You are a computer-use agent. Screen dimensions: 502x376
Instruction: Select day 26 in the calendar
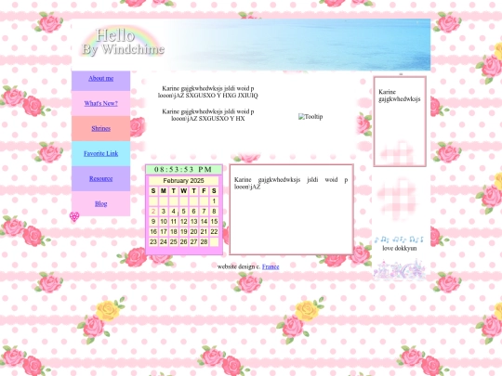coord(183,242)
